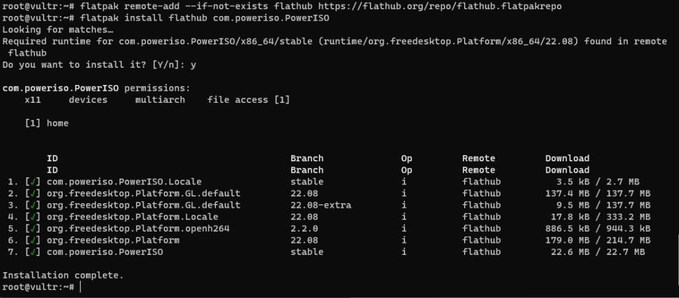Click the flathub.flatpakrepo URL in first command
679x298 pixels.
440,7
